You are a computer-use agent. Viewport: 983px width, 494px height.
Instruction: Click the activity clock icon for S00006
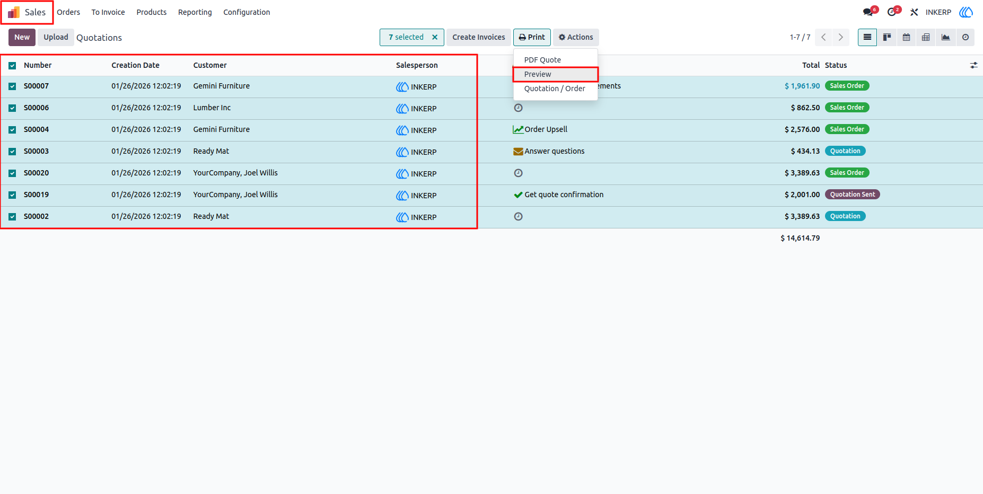pos(519,108)
